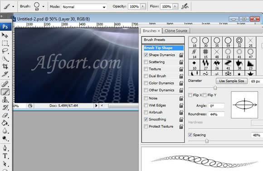Select the Rectangular Marquee tool
263x171 pixels.
pos(5,43)
